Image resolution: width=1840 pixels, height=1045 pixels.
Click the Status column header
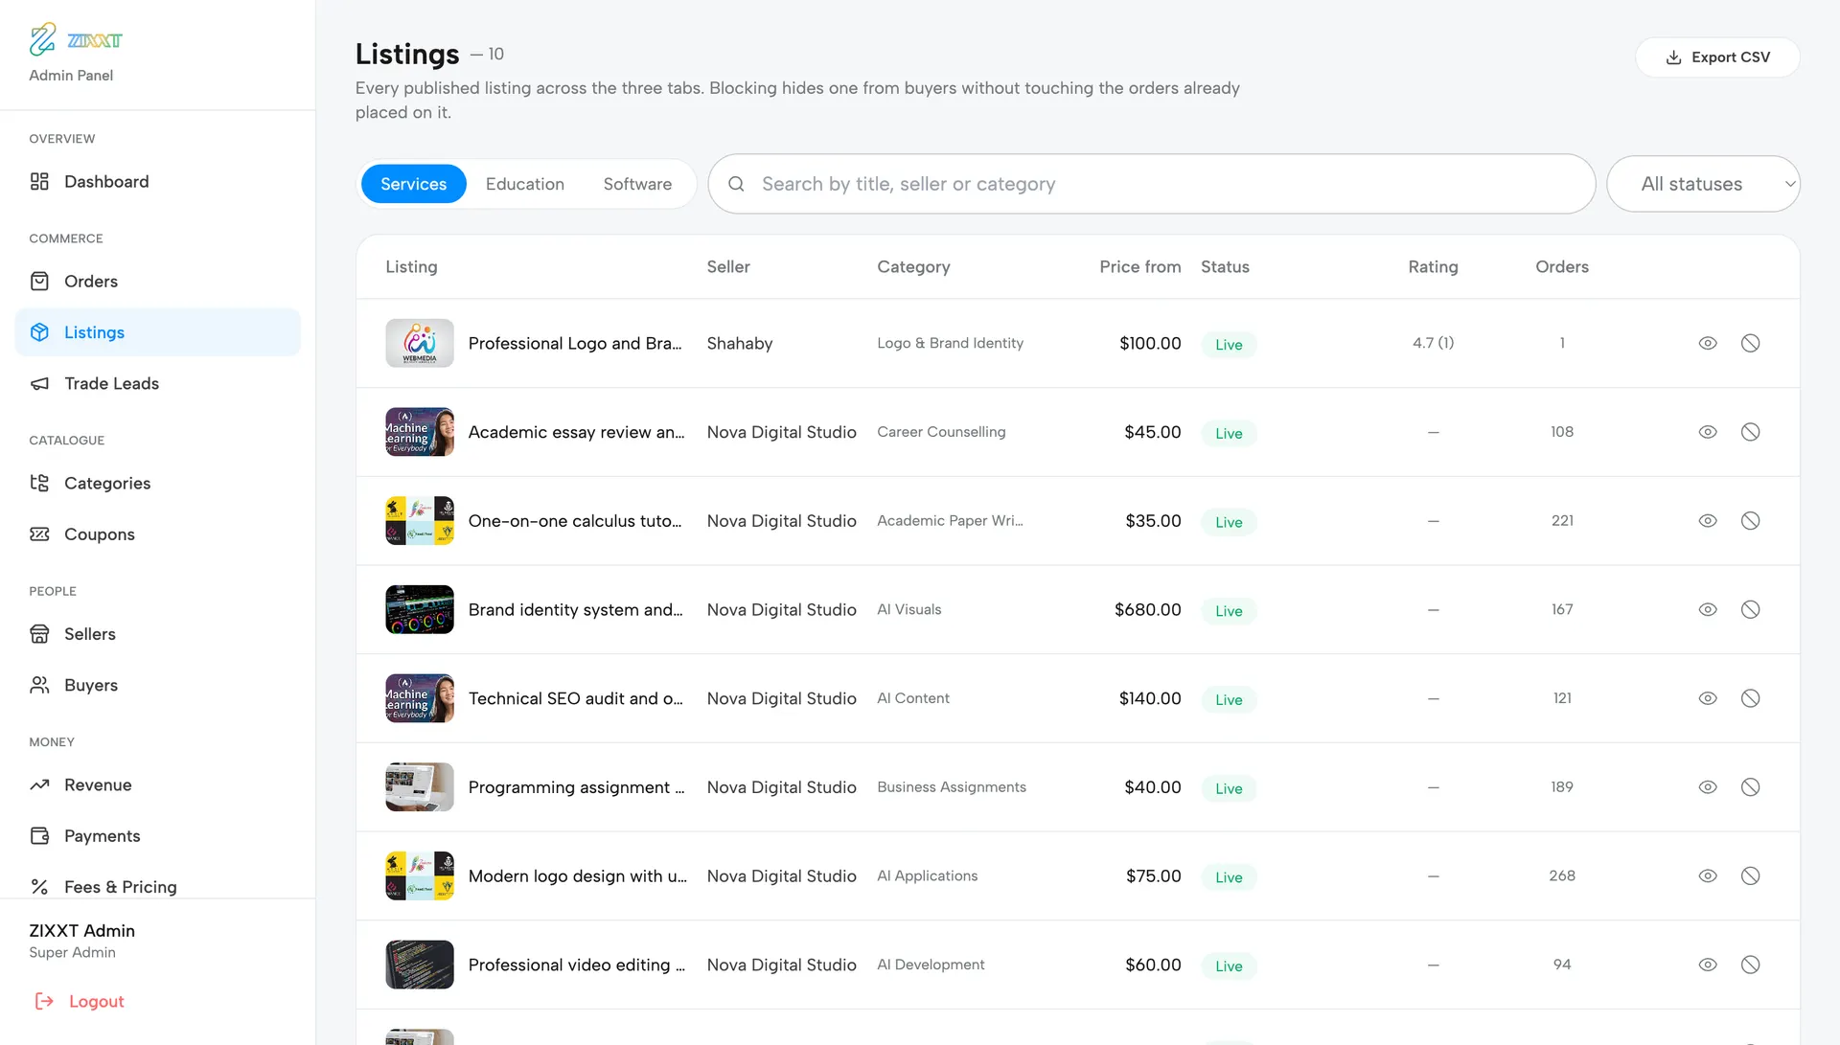pyautogui.click(x=1225, y=267)
